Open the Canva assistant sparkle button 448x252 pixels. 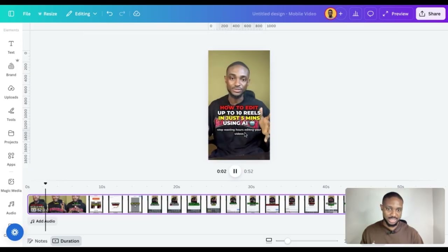click(15, 232)
